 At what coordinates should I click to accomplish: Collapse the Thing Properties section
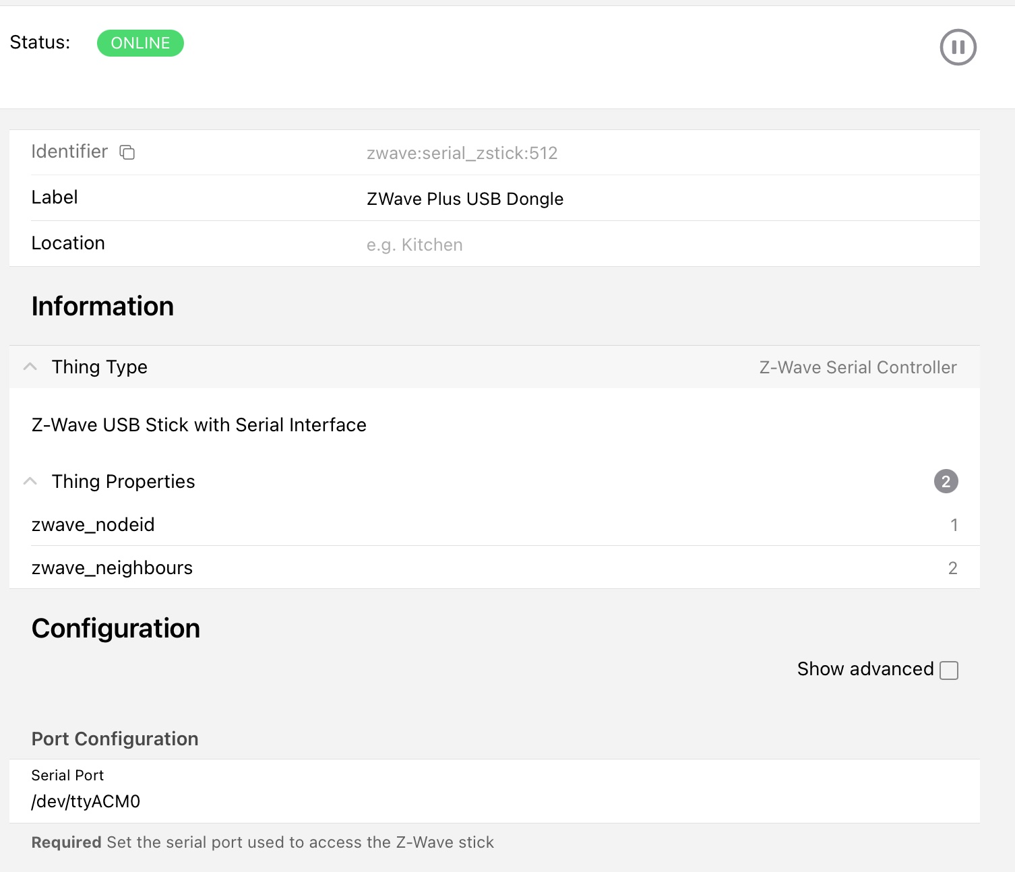pos(30,480)
